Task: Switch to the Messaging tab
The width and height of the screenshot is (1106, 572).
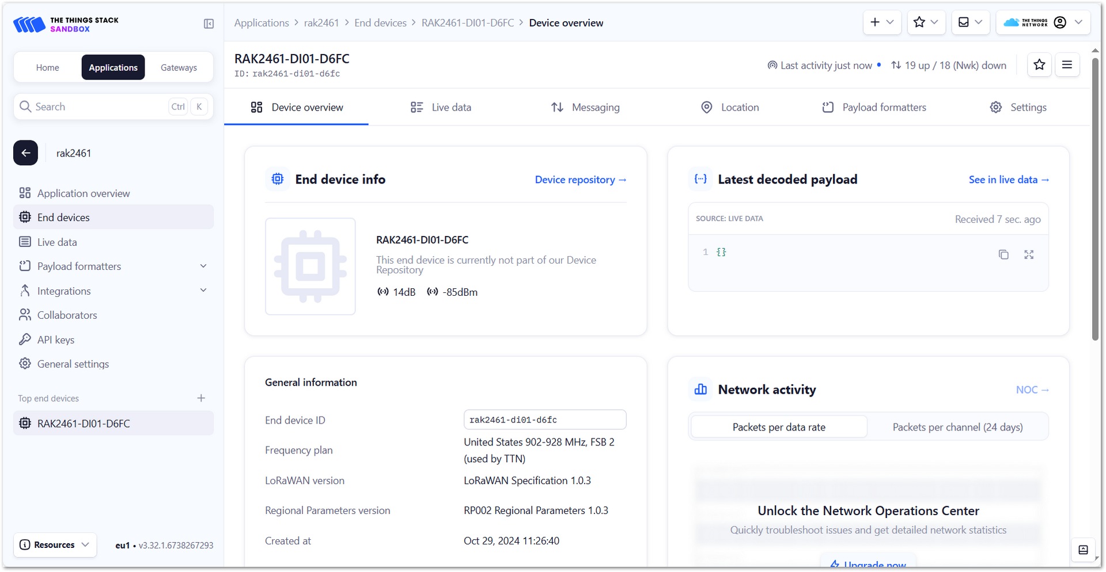Action: pyautogui.click(x=585, y=108)
